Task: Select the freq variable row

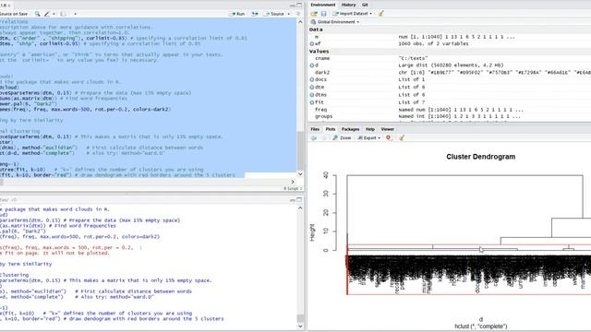Action: (450, 110)
